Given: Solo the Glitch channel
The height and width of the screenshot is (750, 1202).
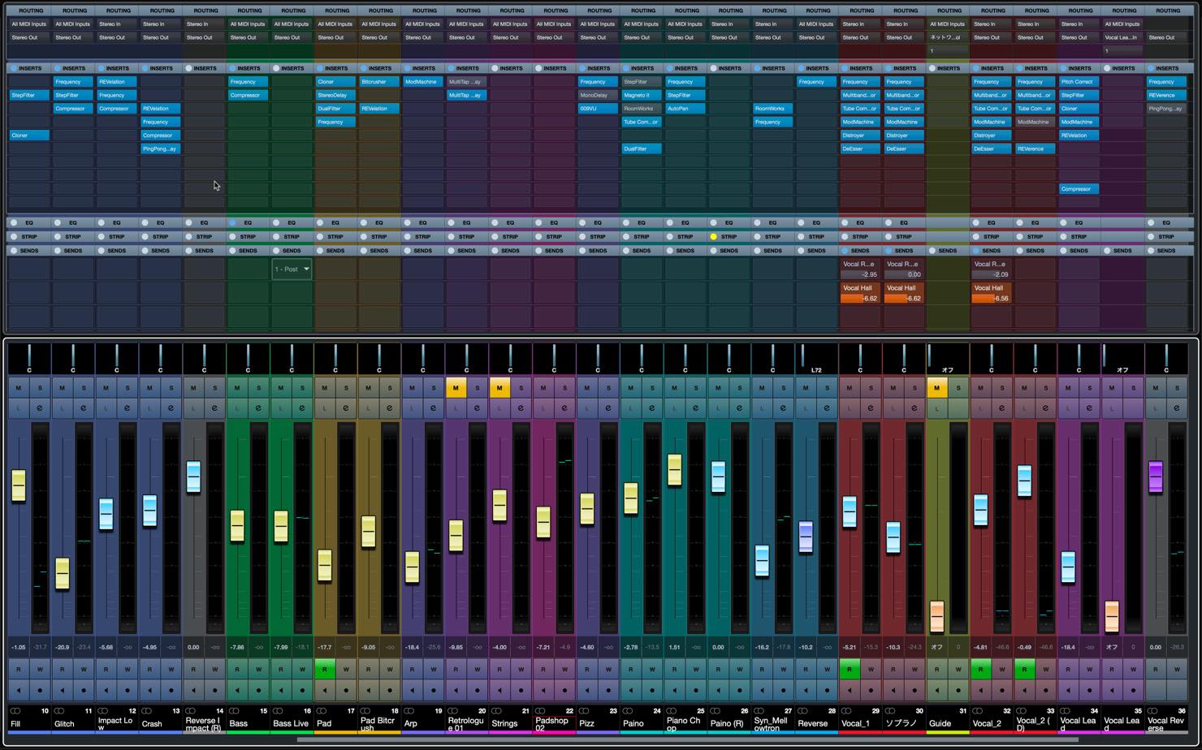Looking at the screenshot, I should point(84,388).
